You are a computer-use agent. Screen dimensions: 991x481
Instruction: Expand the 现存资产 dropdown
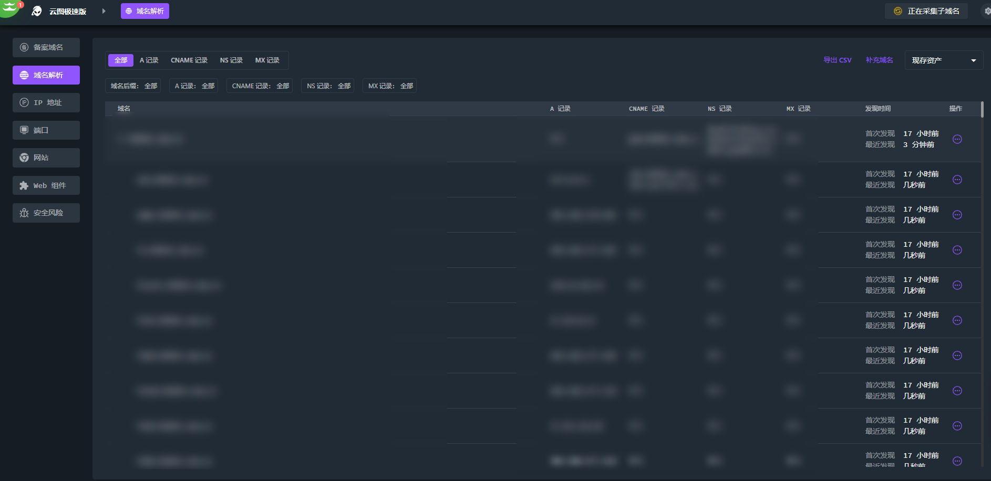click(943, 60)
